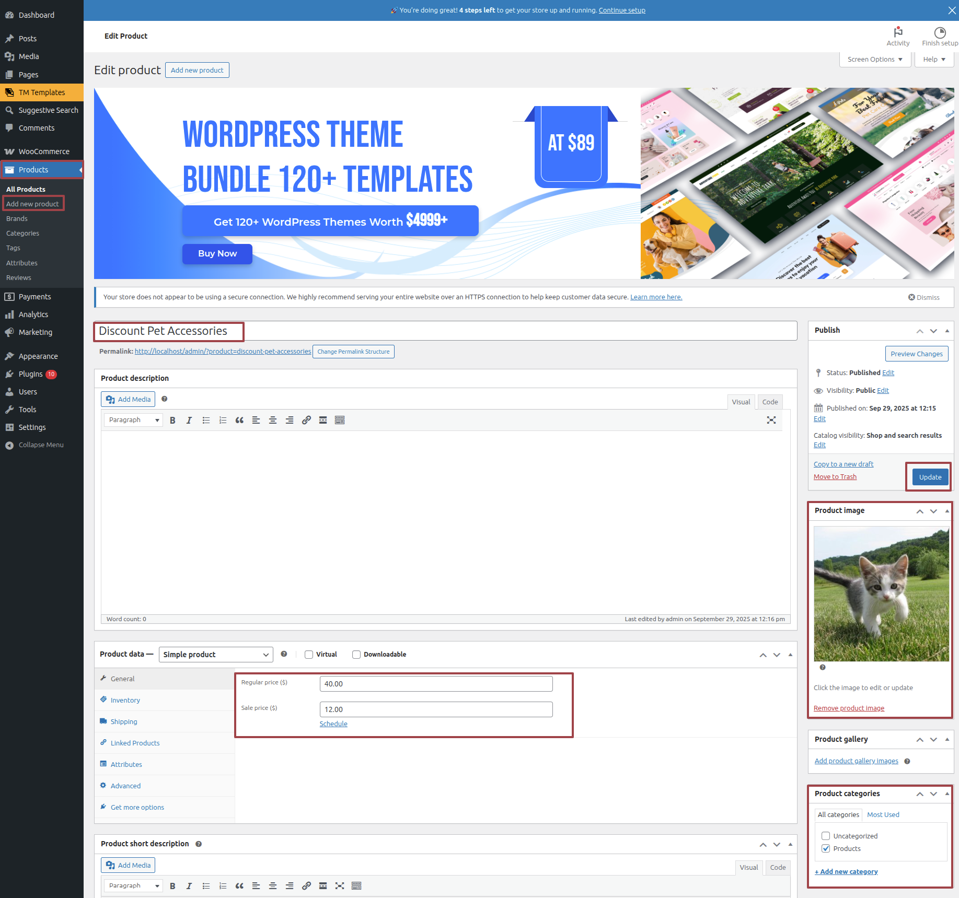Insert blockquote in product description editor
Viewport: 959px width, 898px height.
(x=239, y=420)
